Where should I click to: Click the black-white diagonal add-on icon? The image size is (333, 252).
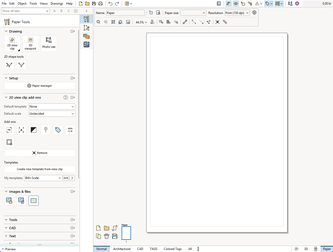pyautogui.click(x=34, y=130)
